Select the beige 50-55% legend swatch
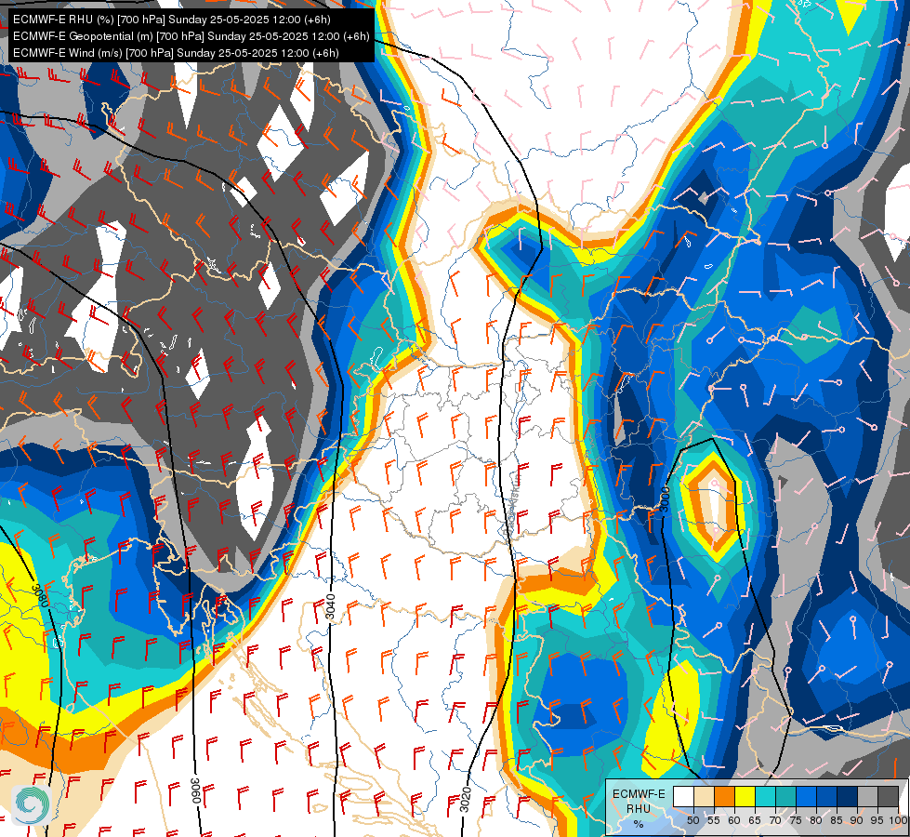The width and height of the screenshot is (910, 837). tap(704, 797)
